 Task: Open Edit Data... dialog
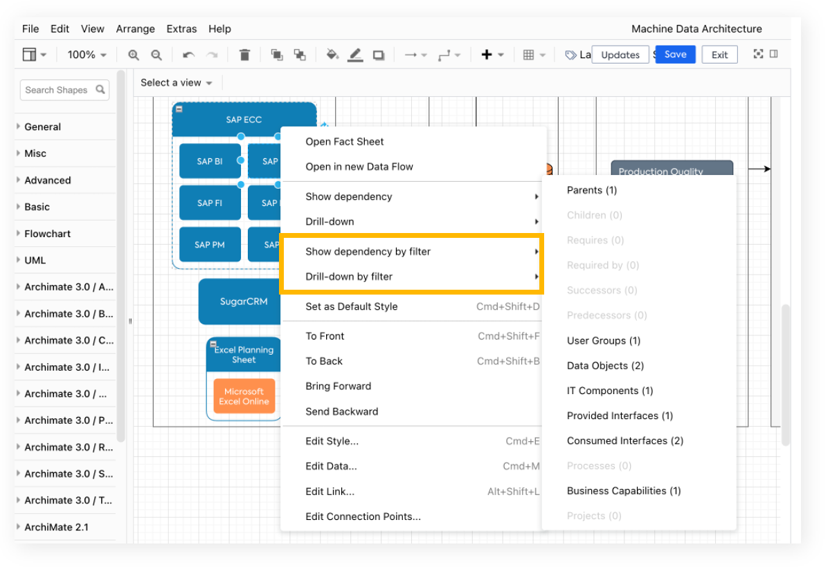tap(413, 466)
